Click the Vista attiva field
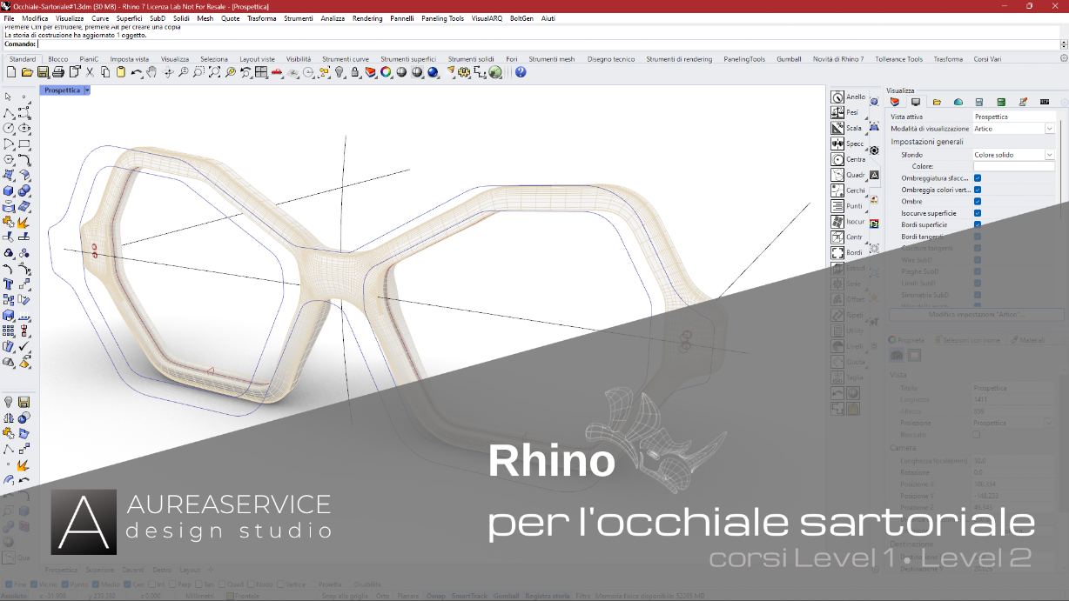The width and height of the screenshot is (1069, 601). pos(1014,117)
